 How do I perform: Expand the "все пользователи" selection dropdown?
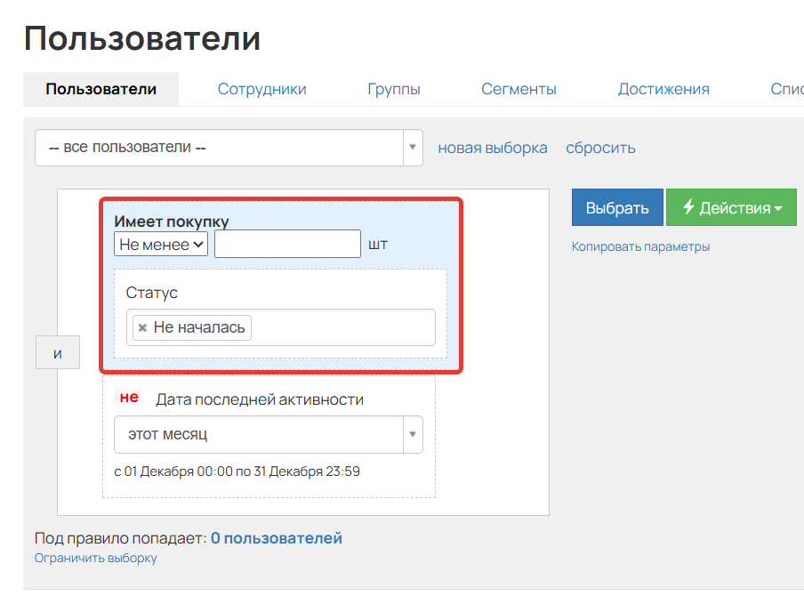click(229, 148)
